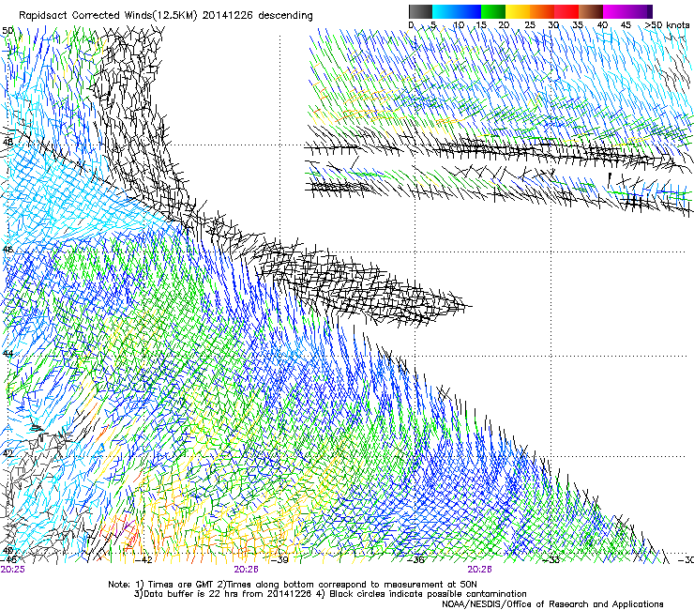Image resolution: width=694 pixels, height=610 pixels.
Task: Click the purple time label '20:25'
Action: point(12,570)
